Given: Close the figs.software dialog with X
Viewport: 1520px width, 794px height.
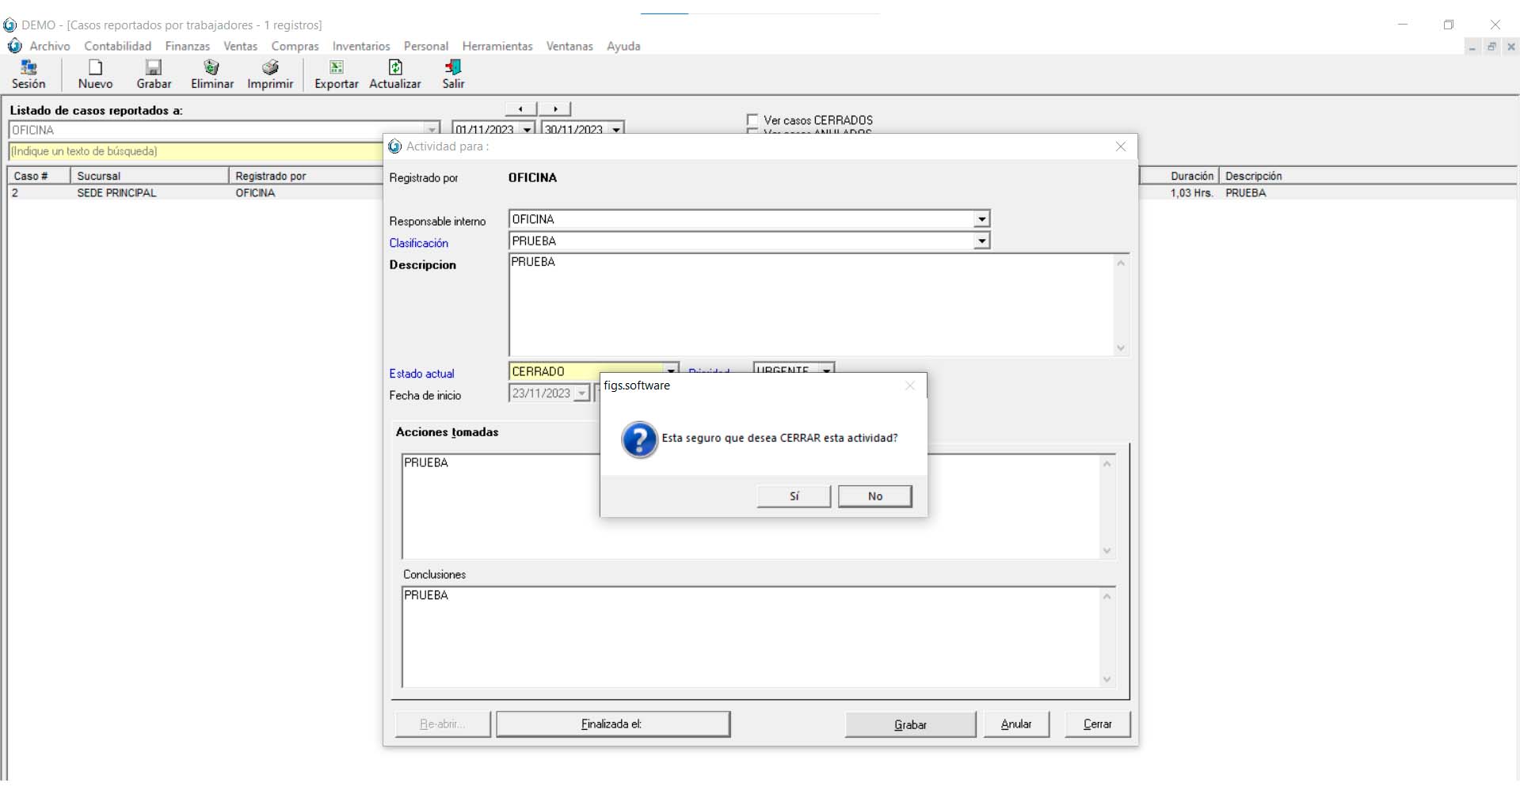Looking at the screenshot, I should tap(910, 386).
